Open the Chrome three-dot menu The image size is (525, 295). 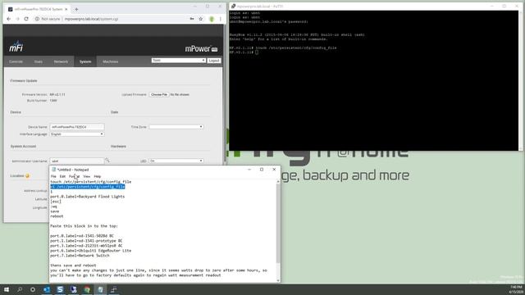[221, 19]
